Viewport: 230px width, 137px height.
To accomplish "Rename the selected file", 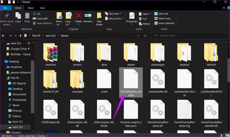I will point(88,18).
